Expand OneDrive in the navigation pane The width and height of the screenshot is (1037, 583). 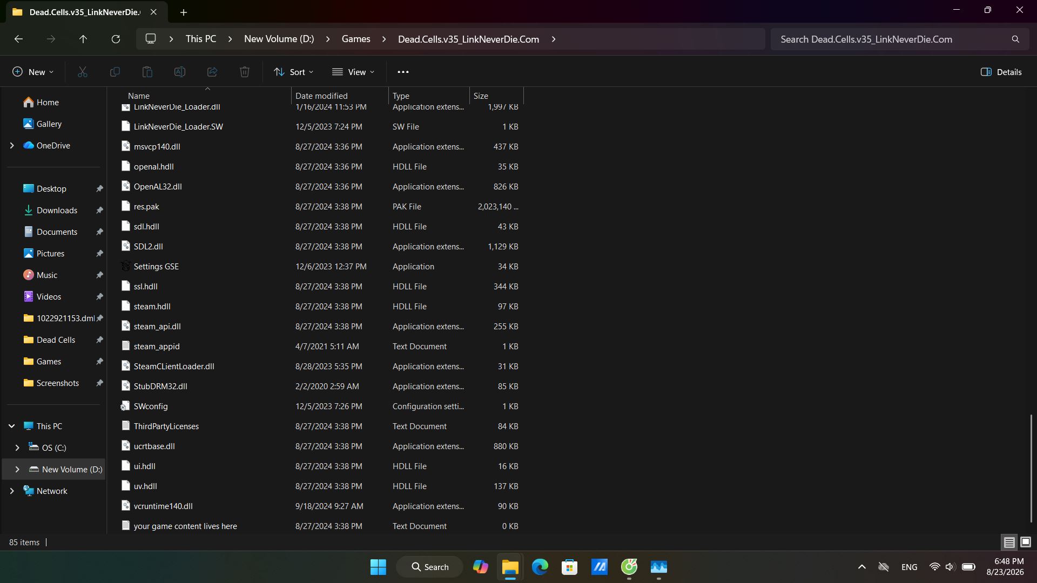(x=12, y=146)
